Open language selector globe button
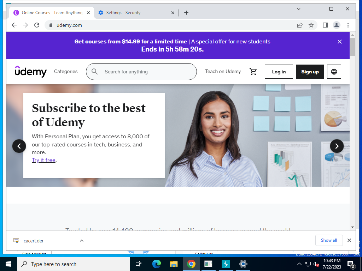362x271 pixels. pyautogui.click(x=334, y=72)
